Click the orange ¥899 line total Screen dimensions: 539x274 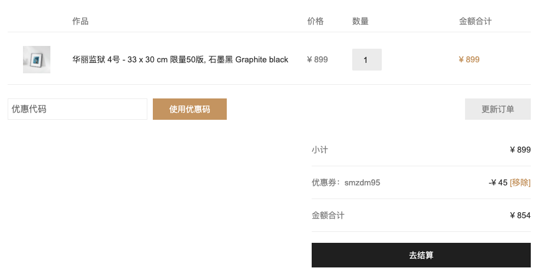click(469, 60)
